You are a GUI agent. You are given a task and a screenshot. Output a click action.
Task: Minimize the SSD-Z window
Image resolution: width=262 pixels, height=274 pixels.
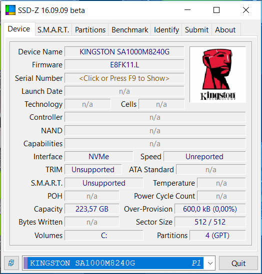187,10
